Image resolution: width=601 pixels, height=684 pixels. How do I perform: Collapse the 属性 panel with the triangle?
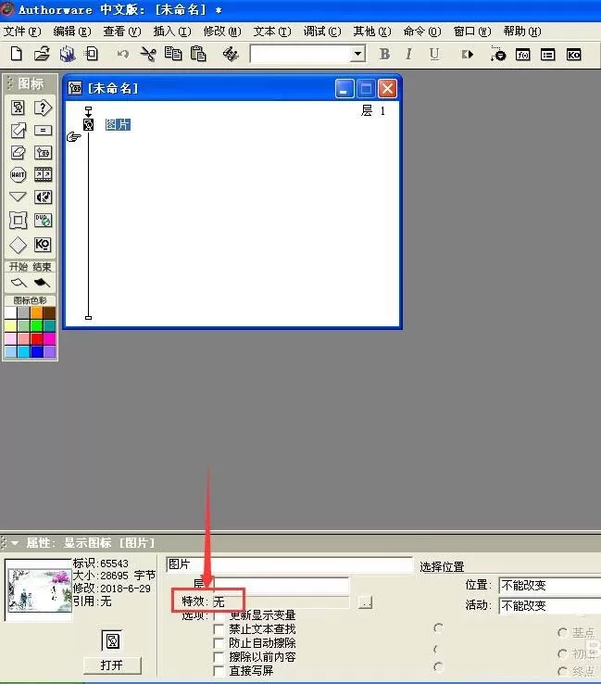(x=15, y=543)
